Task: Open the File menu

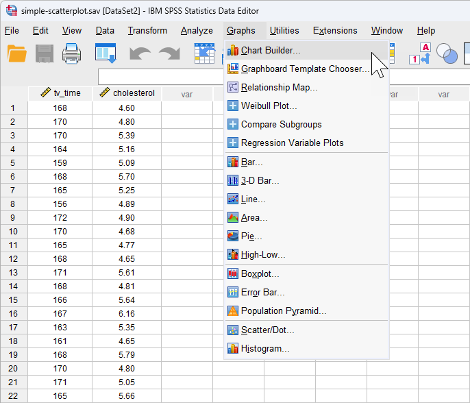Action: [12, 31]
